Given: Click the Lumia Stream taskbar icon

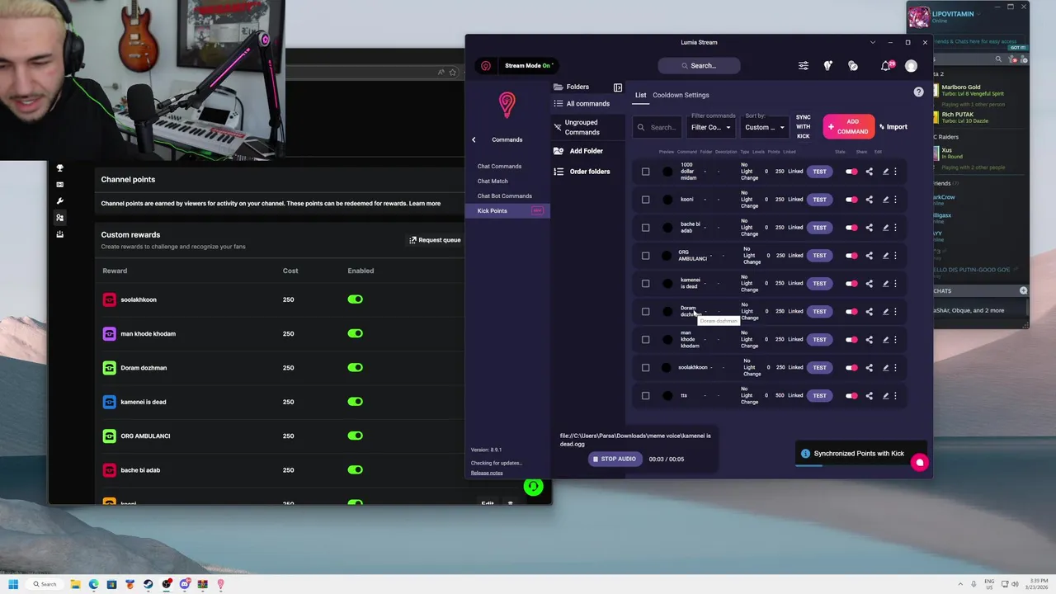Looking at the screenshot, I should pyautogui.click(x=220, y=584).
